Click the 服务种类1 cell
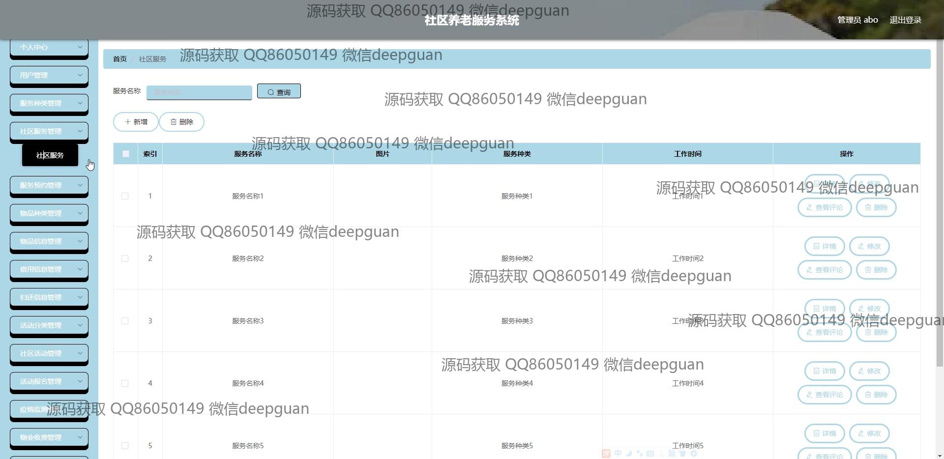This screenshot has width=944, height=459. tap(517, 196)
